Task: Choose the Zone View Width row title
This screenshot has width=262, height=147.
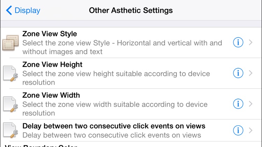Action: pyautogui.click(x=51, y=95)
